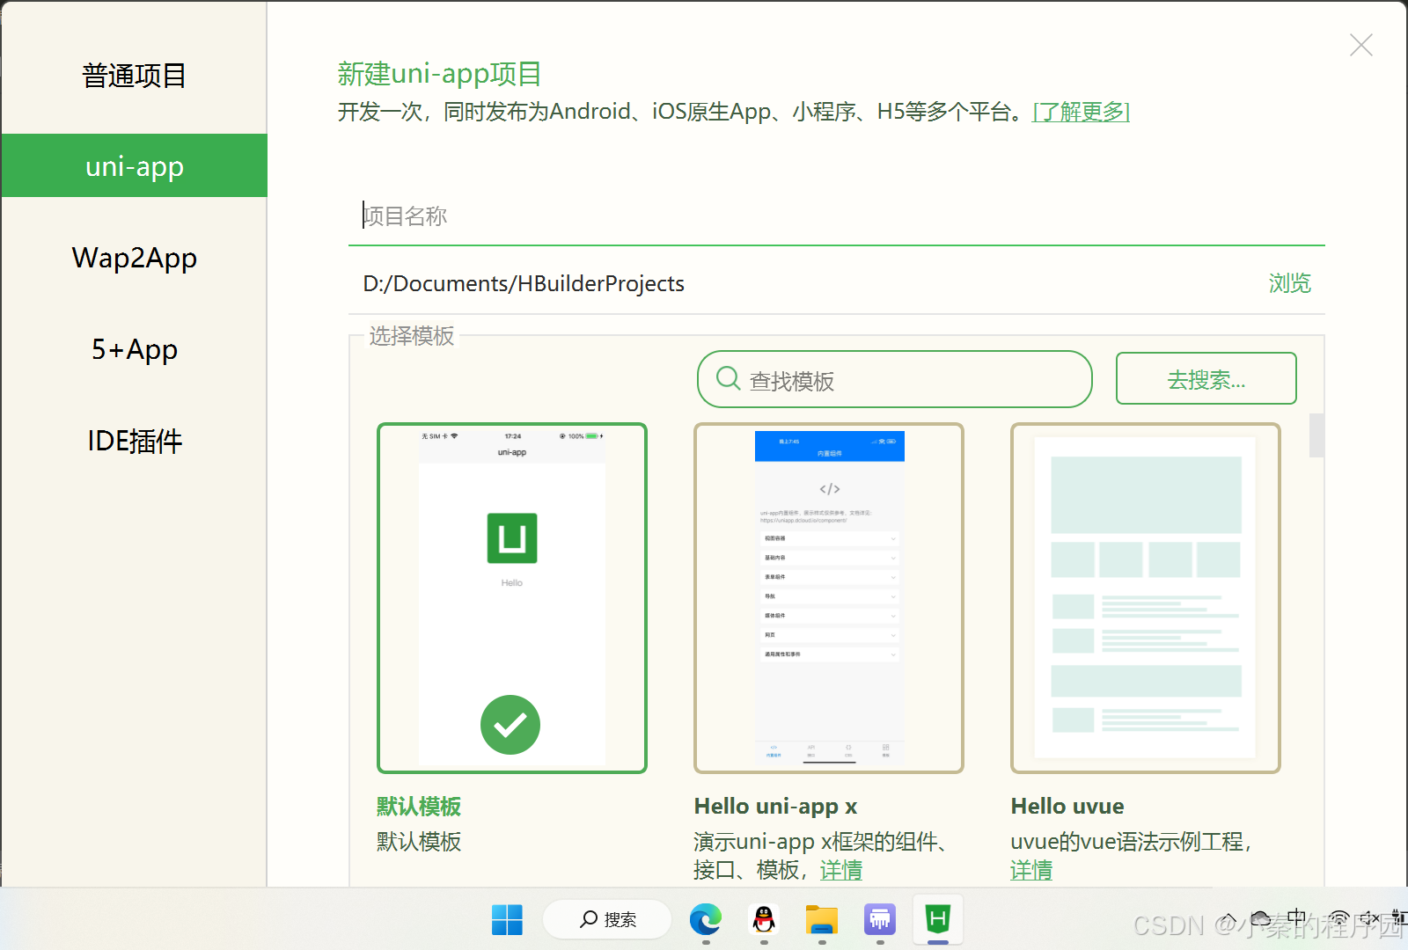Viewport: 1408px width, 950px height.
Task: Open the Windows Start menu
Action: 507,919
